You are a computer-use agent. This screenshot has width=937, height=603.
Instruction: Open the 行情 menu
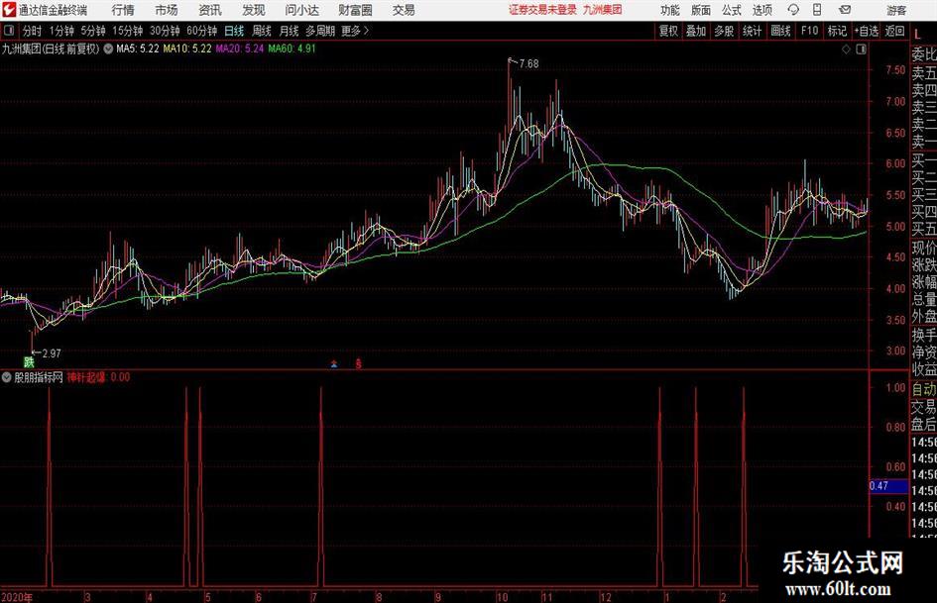pos(123,10)
